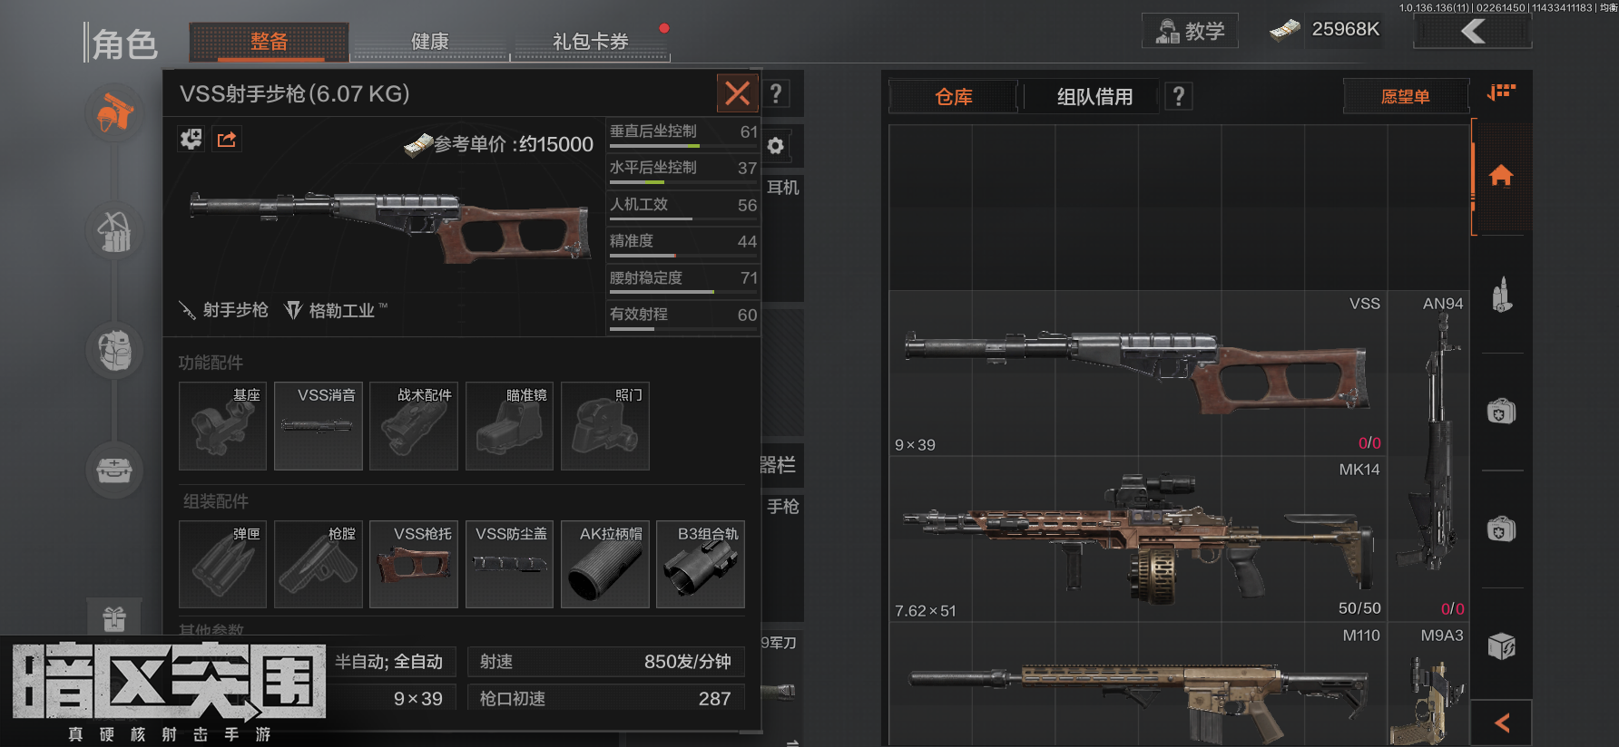Click the 25968K currency display
The image size is (1619, 747).
pos(1325,30)
